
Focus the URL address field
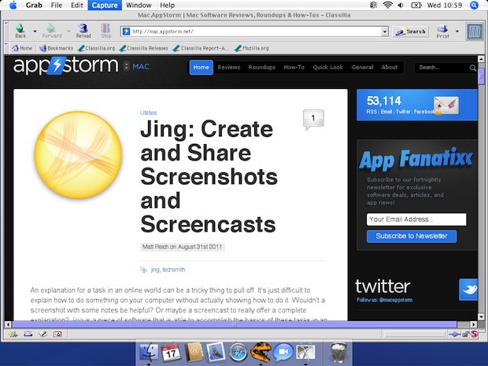pyautogui.click(x=255, y=31)
